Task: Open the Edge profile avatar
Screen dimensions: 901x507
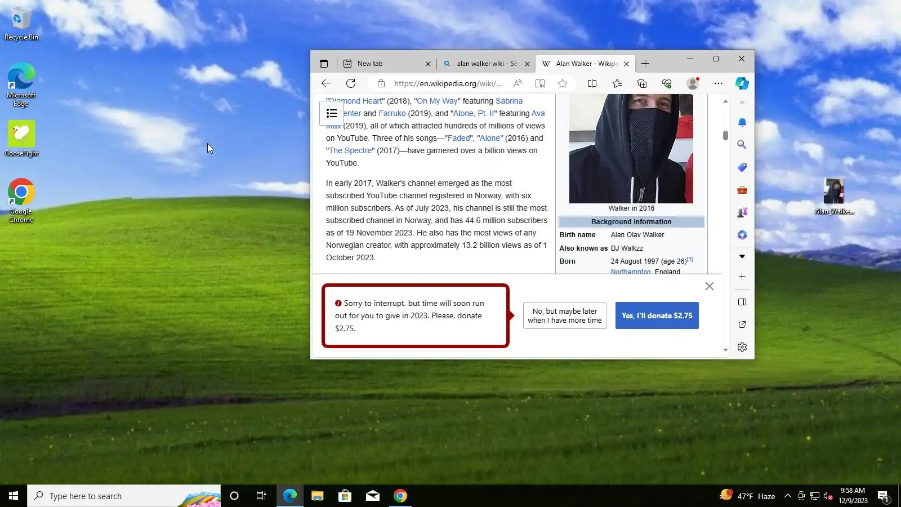Action: pos(693,83)
